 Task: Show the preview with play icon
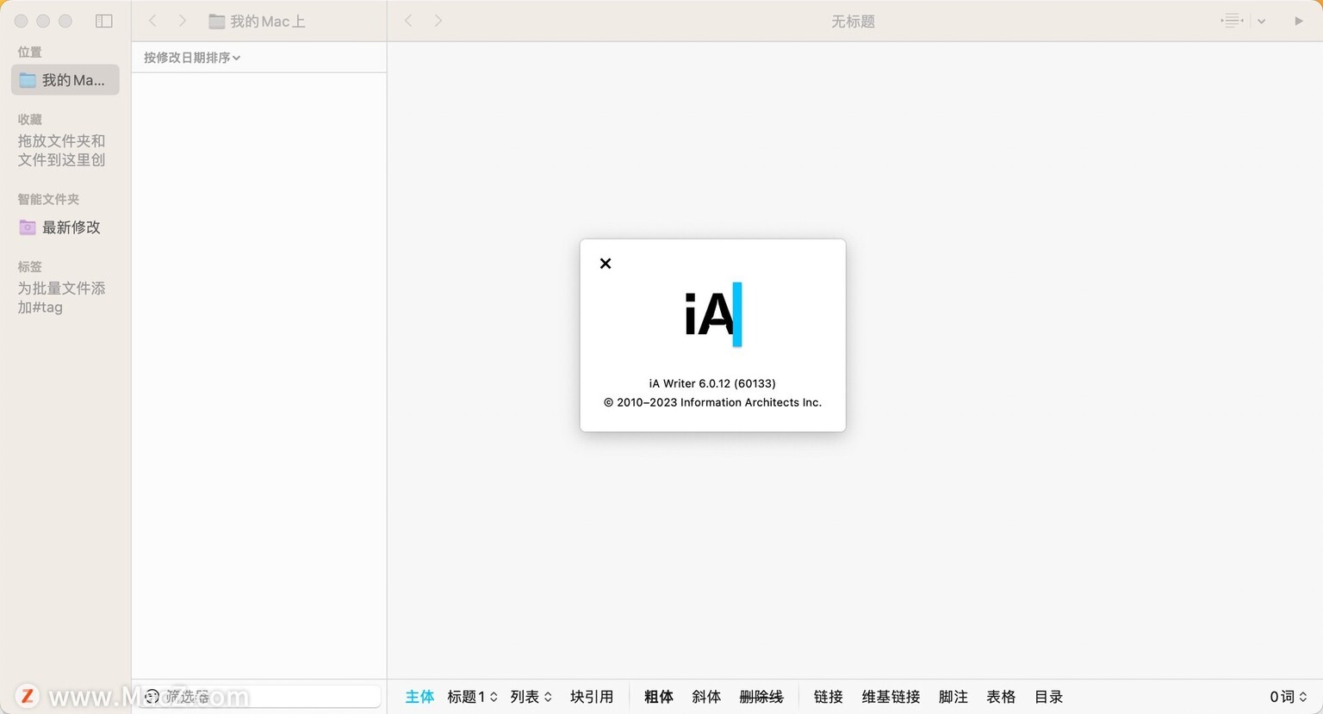tap(1298, 21)
